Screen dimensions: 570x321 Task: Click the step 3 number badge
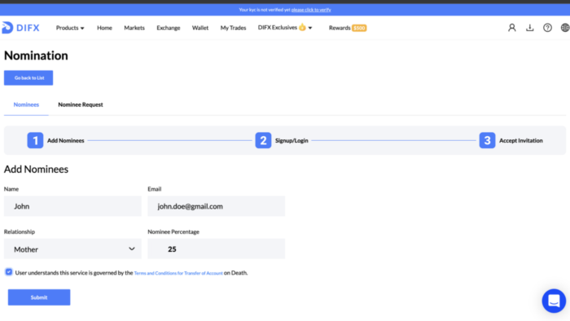pyautogui.click(x=487, y=140)
